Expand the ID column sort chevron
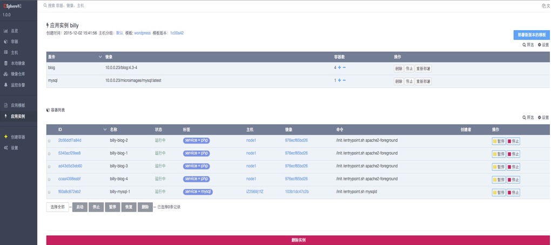 point(105,130)
